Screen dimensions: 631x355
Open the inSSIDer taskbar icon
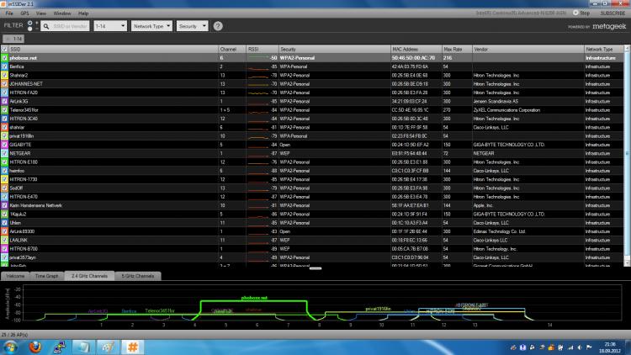pos(132,347)
